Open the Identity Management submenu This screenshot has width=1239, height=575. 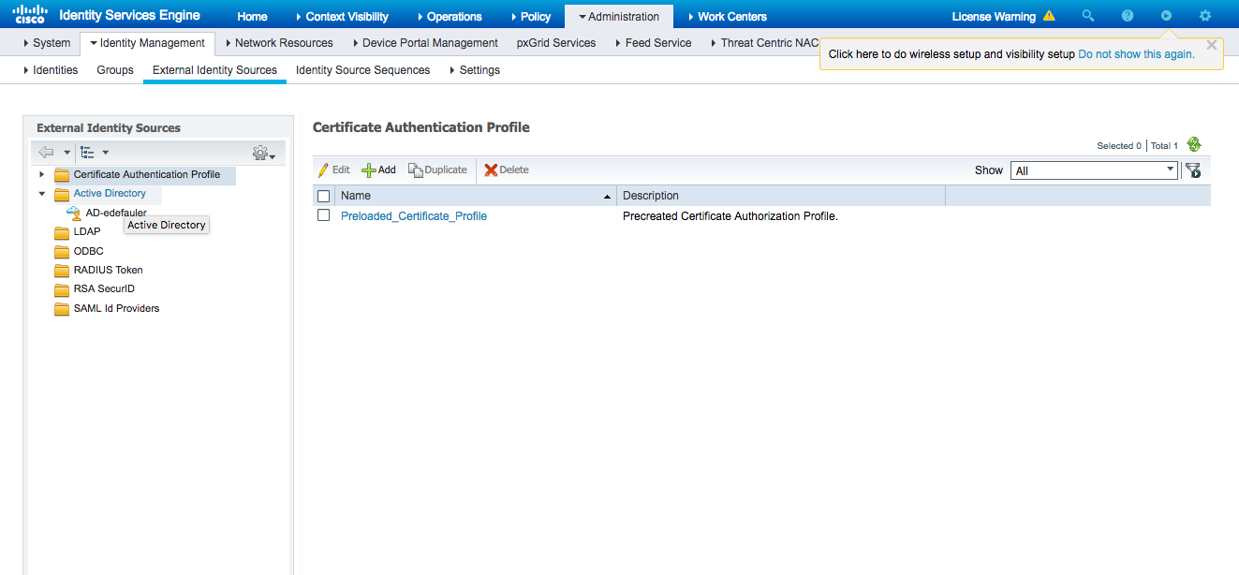coord(148,43)
